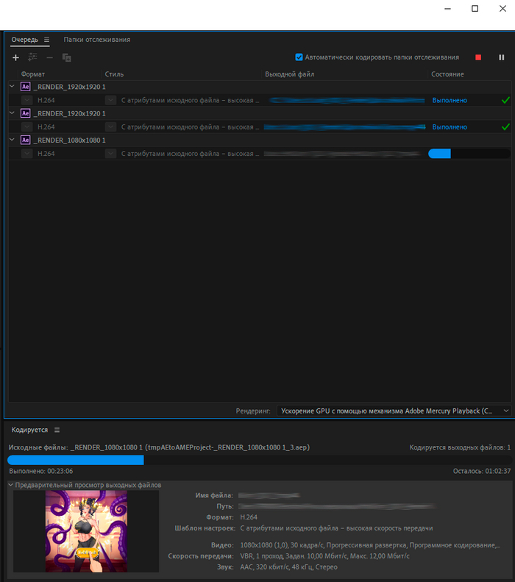
Task: Open the Кодируется panel menu icon
Action: point(57,430)
